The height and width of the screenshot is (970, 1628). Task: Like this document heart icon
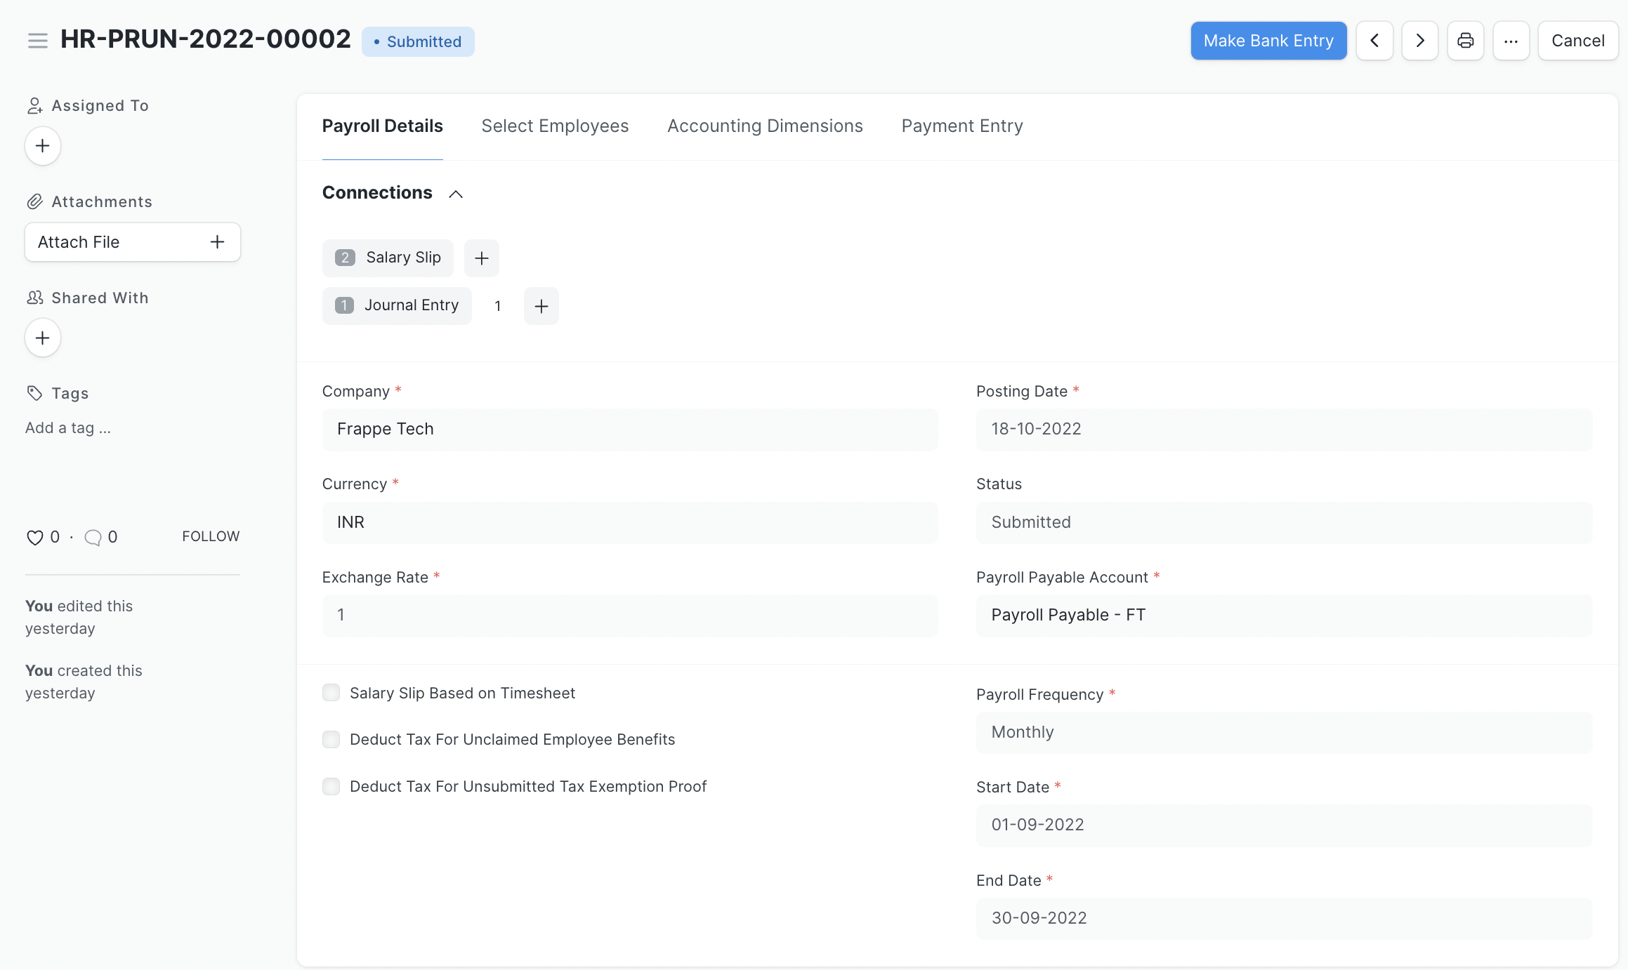[x=34, y=538]
